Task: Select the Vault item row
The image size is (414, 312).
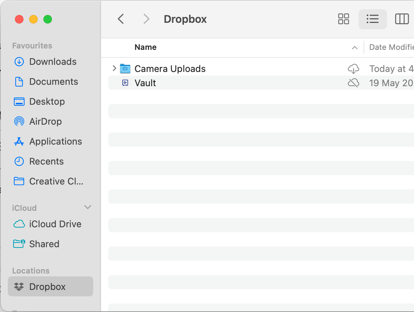Action: (x=261, y=83)
